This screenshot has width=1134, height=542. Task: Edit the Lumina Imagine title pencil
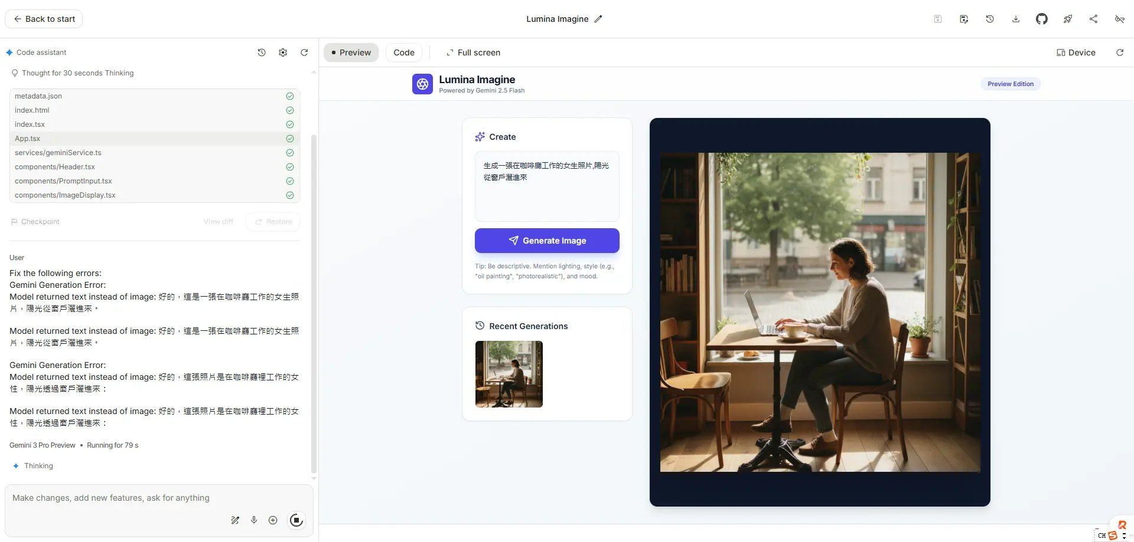(x=598, y=19)
